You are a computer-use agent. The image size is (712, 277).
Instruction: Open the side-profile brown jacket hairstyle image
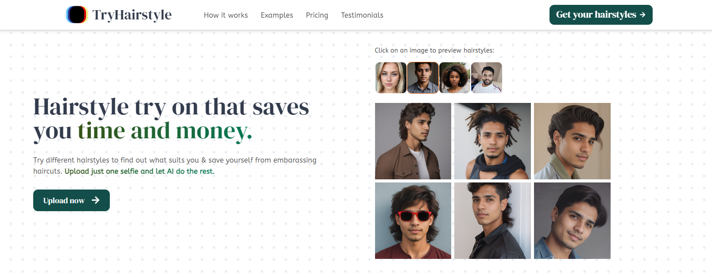tap(413, 141)
